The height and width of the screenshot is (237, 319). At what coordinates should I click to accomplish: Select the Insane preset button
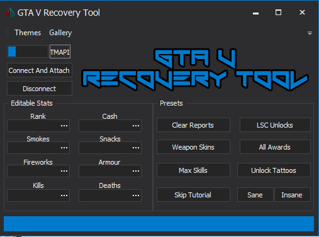pyautogui.click(x=292, y=195)
